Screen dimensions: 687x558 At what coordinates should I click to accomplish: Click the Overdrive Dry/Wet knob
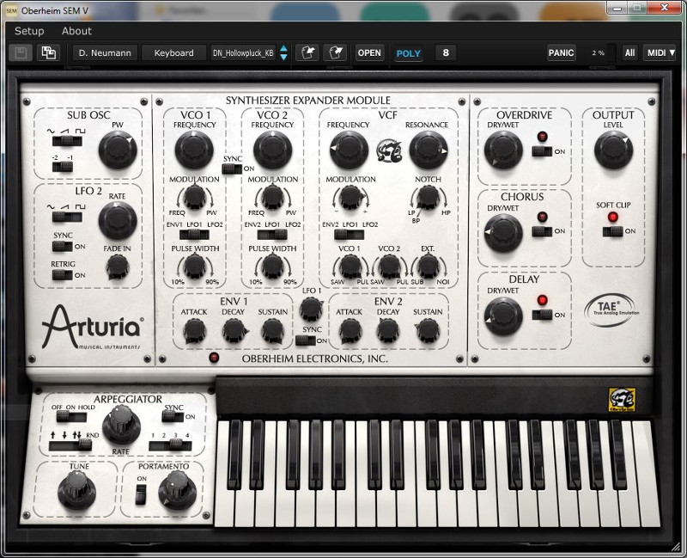tap(503, 150)
